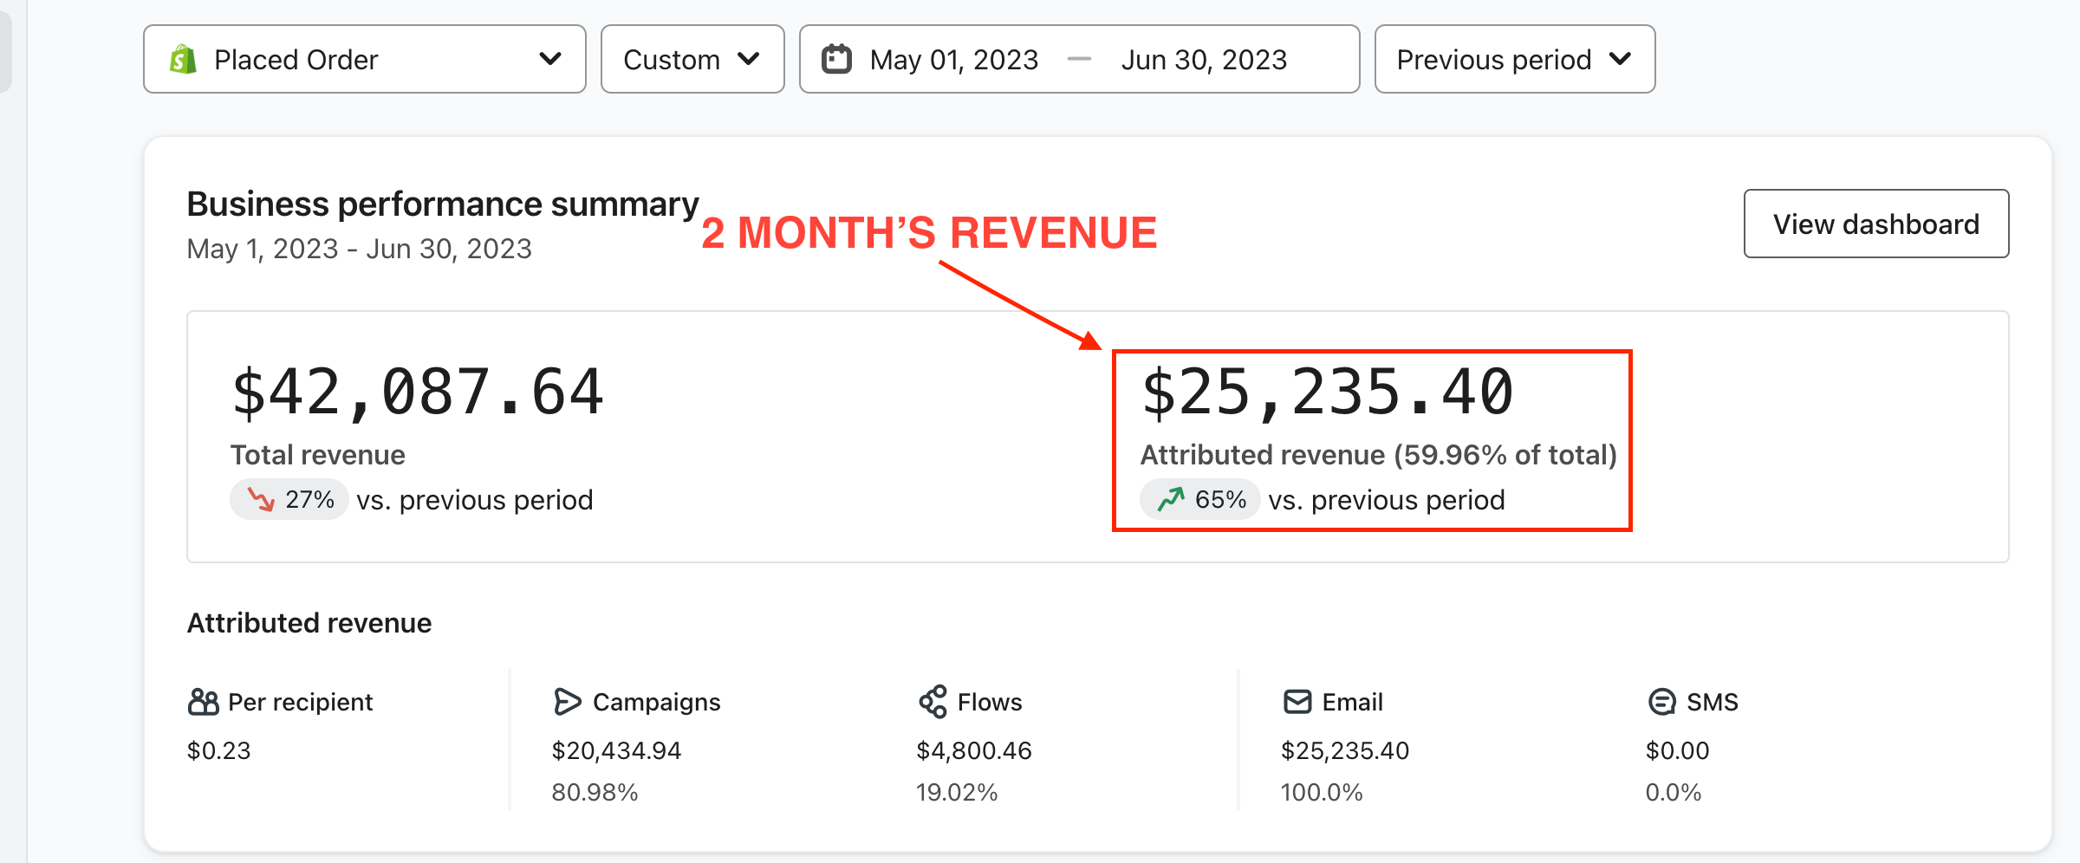Click the red downward trend arrow icon
The image size is (2080, 863).
[261, 500]
